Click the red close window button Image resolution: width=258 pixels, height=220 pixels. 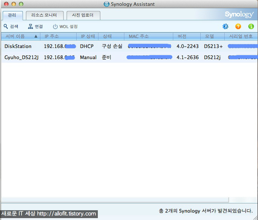tap(6, 4)
